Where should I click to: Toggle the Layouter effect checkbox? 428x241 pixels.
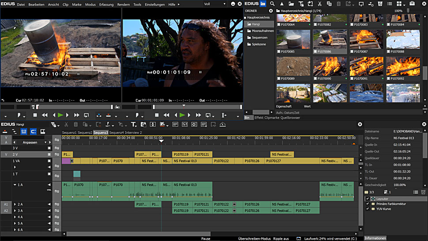[368, 199]
